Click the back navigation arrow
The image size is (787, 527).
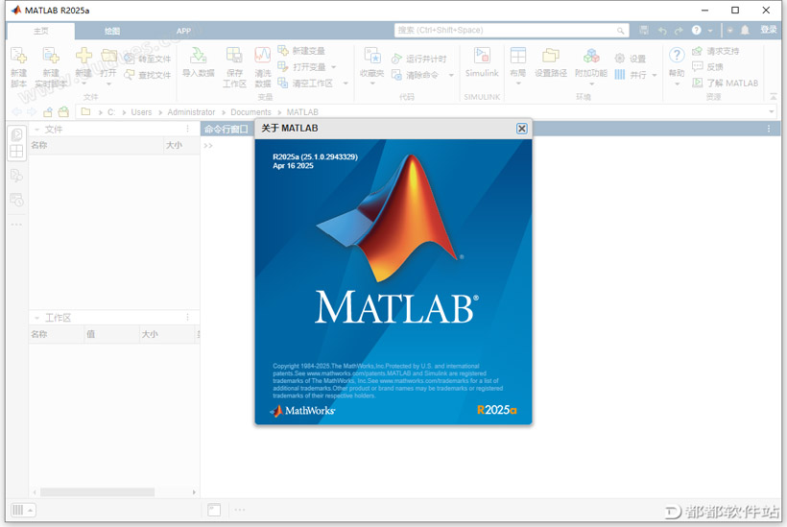(x=16, y=111)
